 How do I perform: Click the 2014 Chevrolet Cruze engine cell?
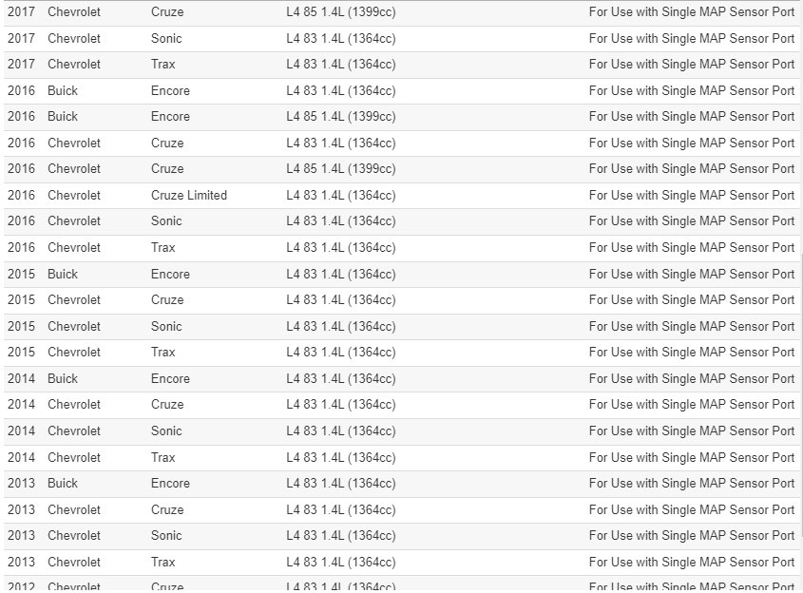coord(341,405)
